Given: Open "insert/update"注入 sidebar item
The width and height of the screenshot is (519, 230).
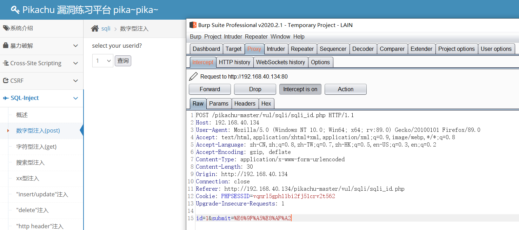Looking at the screenshot, I should (x=42, y=194).
